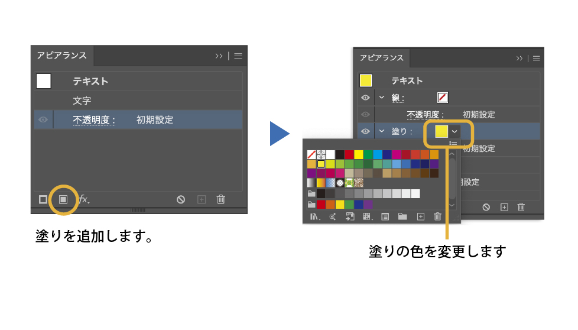Select テキスト row in white-thumbnail Appearance panel
The height and width of the screenshot is (330, 578).
pos(138,81)
